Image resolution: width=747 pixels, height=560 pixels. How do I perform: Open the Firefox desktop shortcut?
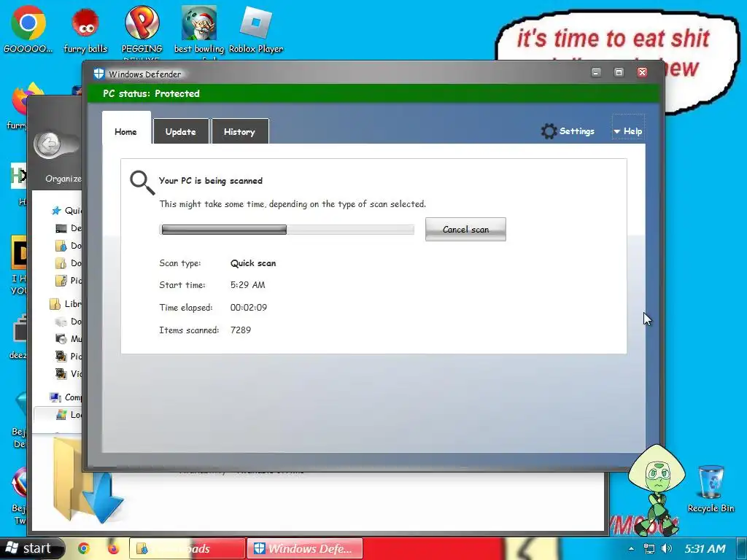19,100
